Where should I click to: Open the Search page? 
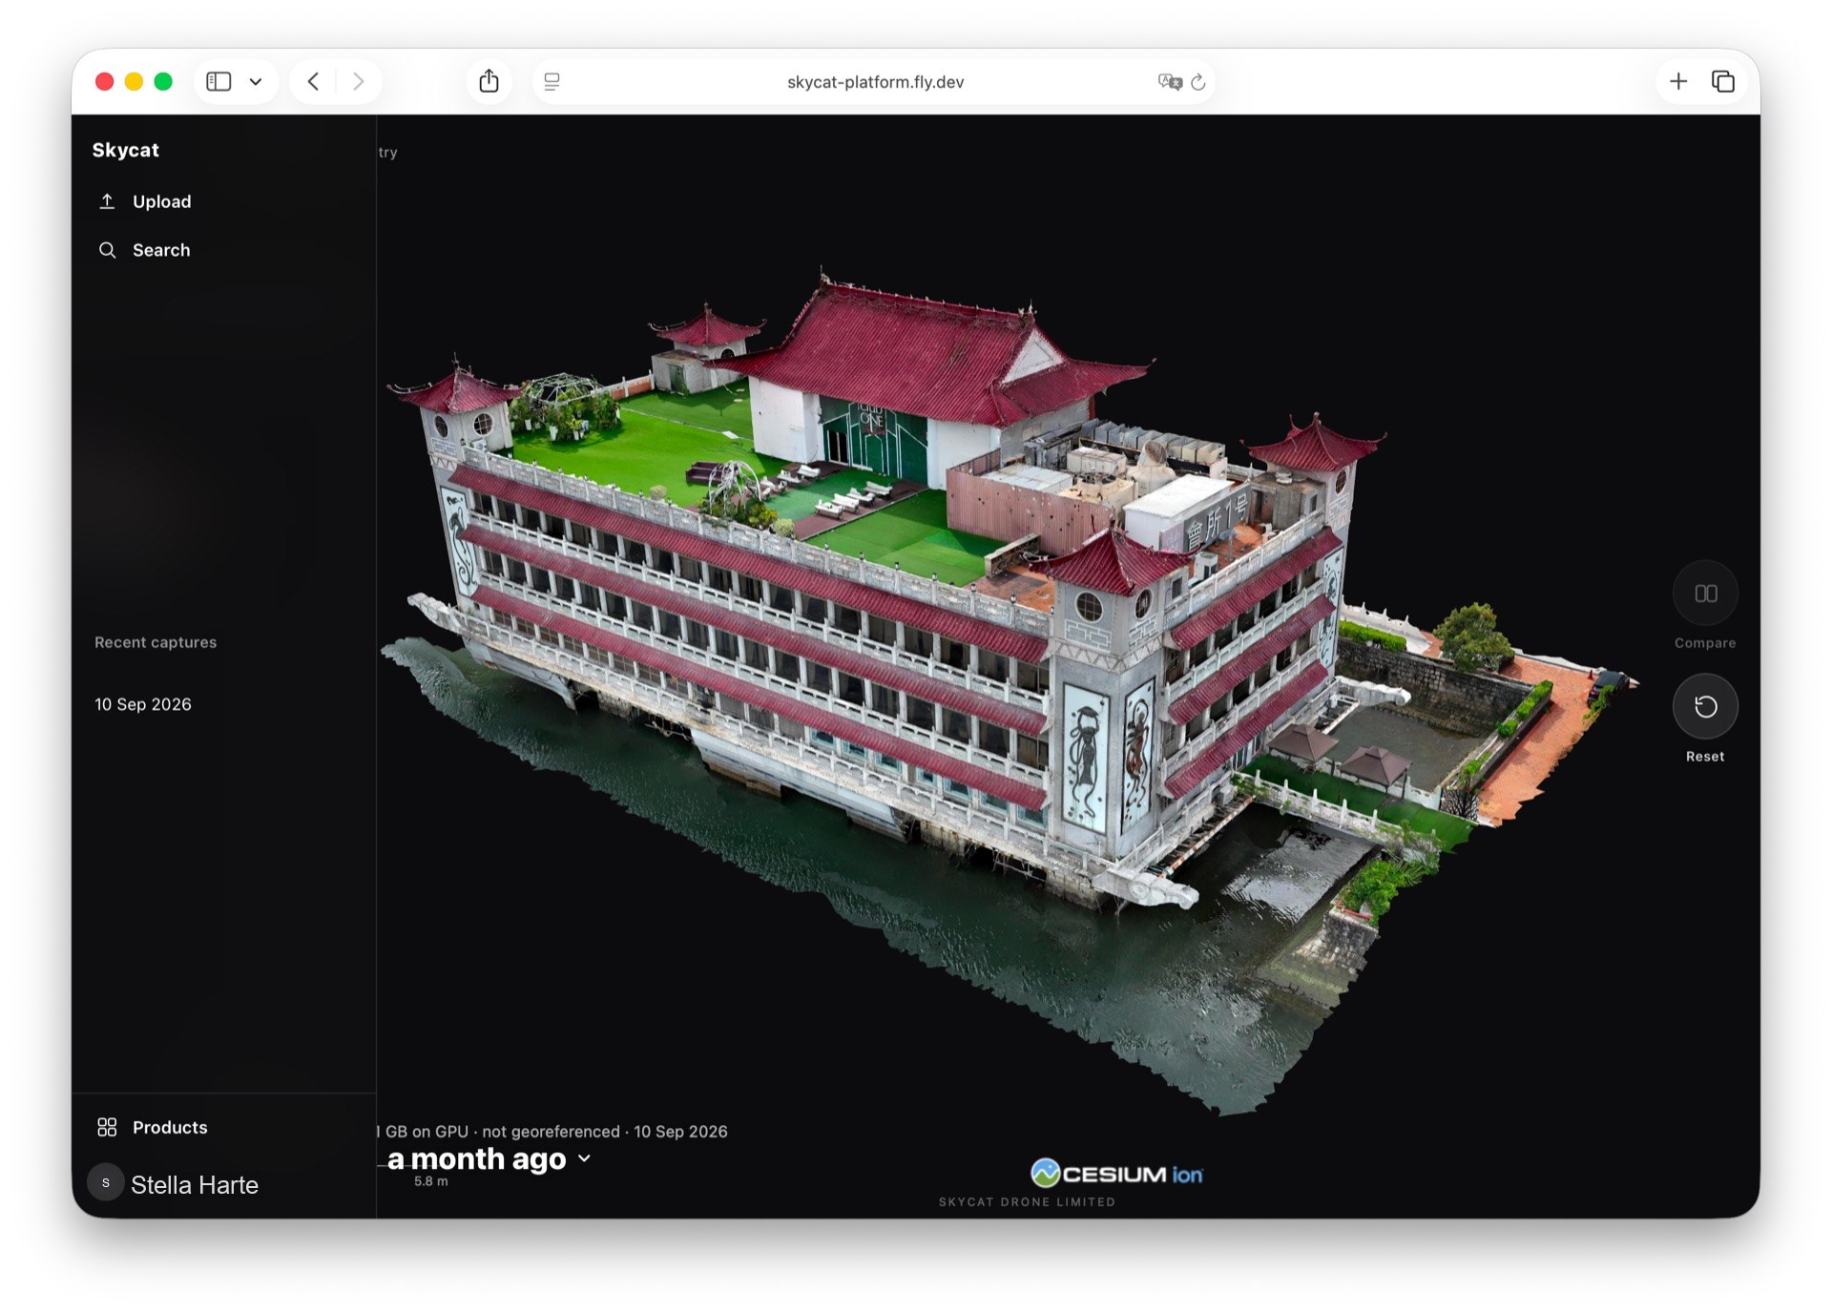(161, 250)
